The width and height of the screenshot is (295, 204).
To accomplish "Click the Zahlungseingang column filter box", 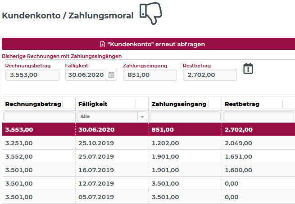I will 185,116.
